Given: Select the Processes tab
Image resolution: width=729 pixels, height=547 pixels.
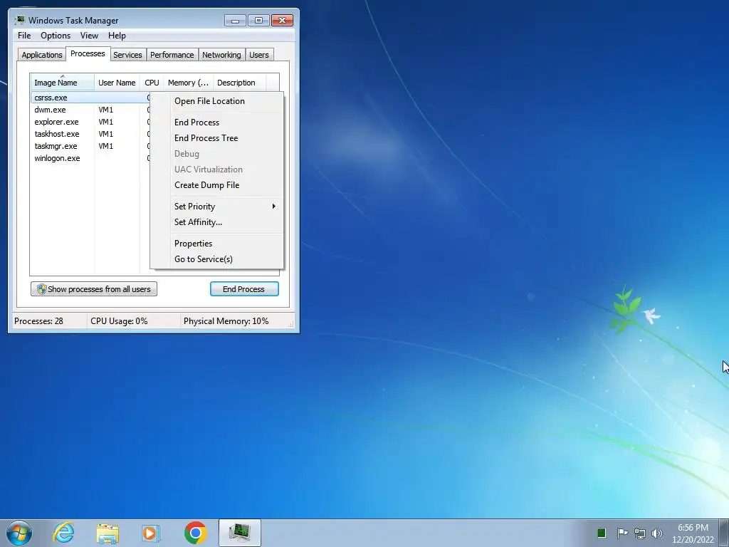Looking at the screenshot, I should [88, 53].
